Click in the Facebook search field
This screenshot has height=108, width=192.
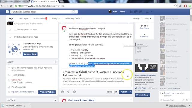click(x=41, y=12)
